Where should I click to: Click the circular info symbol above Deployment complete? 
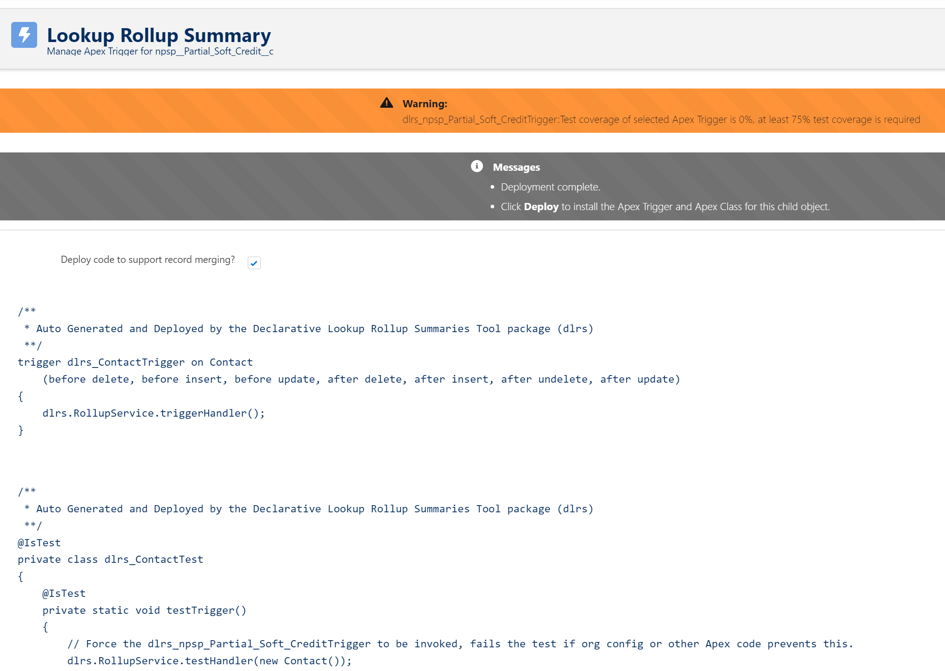[477, 166]
